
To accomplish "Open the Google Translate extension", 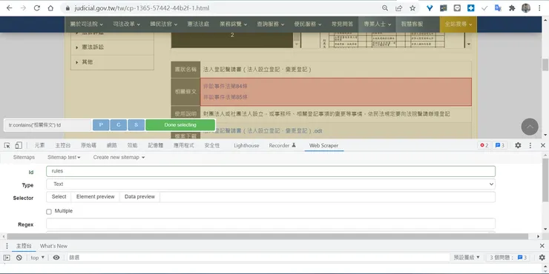I will 498,8.
